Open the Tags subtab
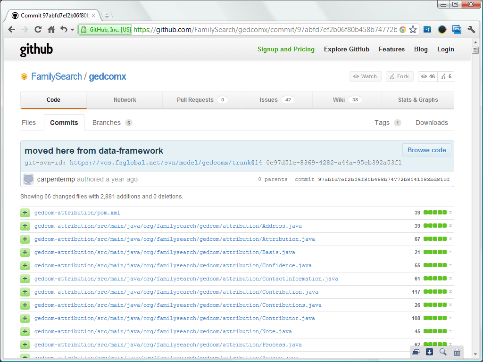Screen dimensions: 483x362 (x=388, y=123)
